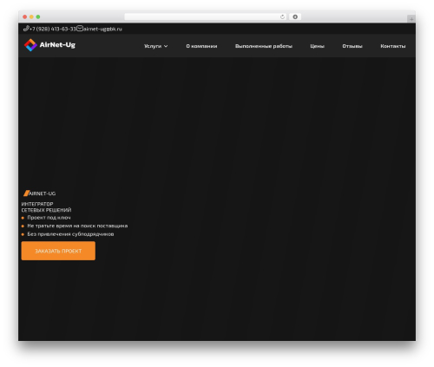Open Выполненные работы section
Viewport: 434px width, 367px height.
(x=264, y=46)
